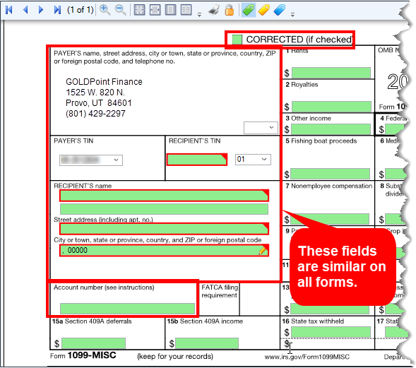Click the blue tag icon

280,10
